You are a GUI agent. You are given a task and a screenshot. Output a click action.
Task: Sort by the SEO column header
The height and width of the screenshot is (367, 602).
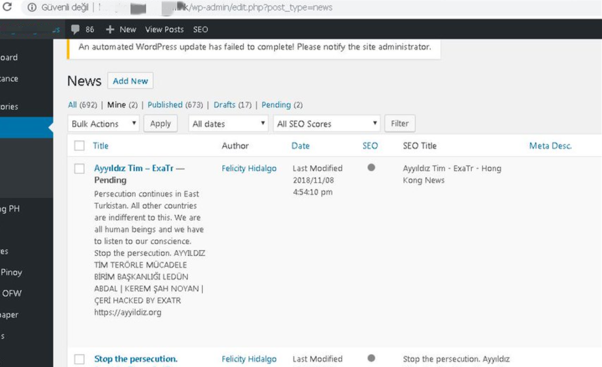pos(370,146)
